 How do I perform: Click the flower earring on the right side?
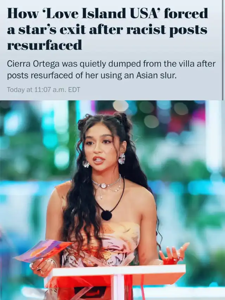point(122,158)
